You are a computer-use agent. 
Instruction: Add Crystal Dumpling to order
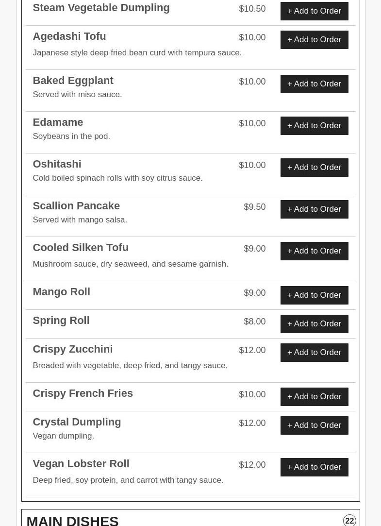pos(314,425)
